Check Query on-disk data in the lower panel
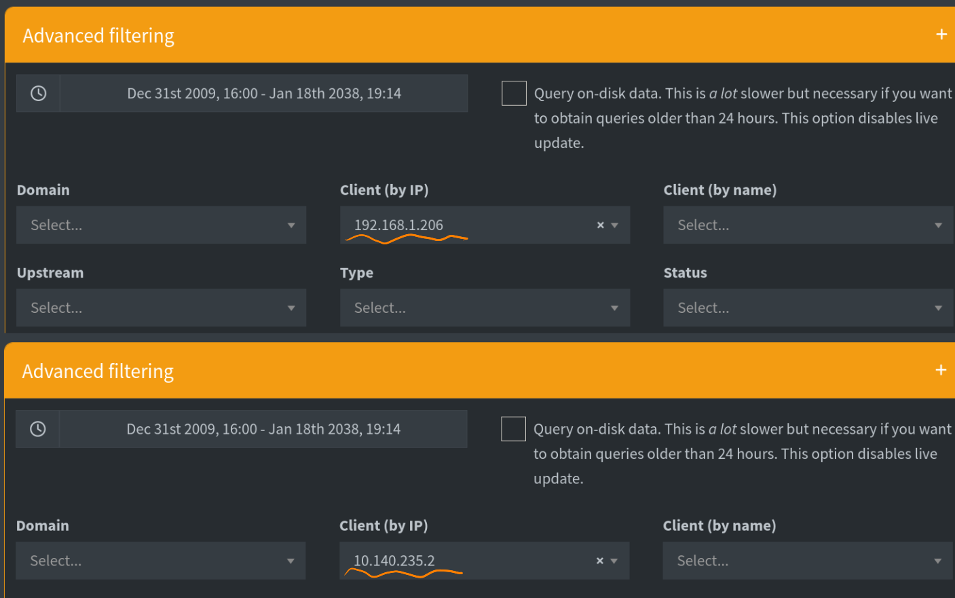Image resolution: width=955 pixels, height=598 pixels. [513, 428]
